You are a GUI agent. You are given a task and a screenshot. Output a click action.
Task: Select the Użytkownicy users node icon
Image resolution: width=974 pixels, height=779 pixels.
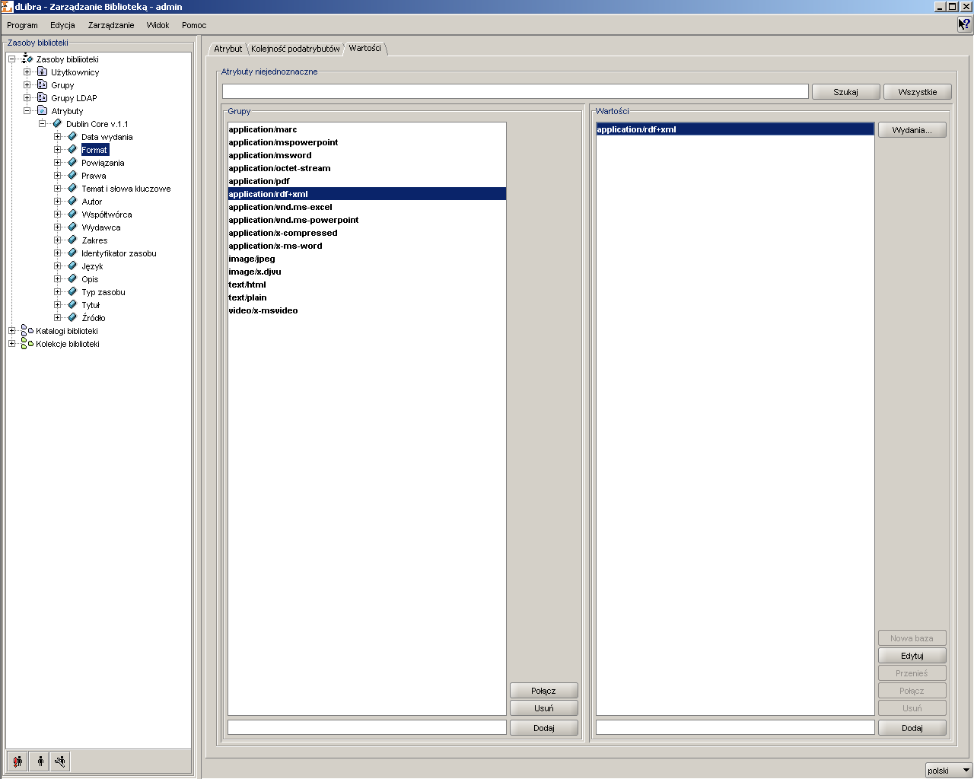pyautogui.click(x=43, y=72)
